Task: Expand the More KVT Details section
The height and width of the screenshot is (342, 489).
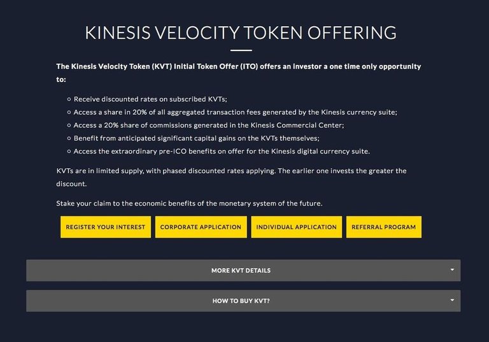Action: pos(243,270)
